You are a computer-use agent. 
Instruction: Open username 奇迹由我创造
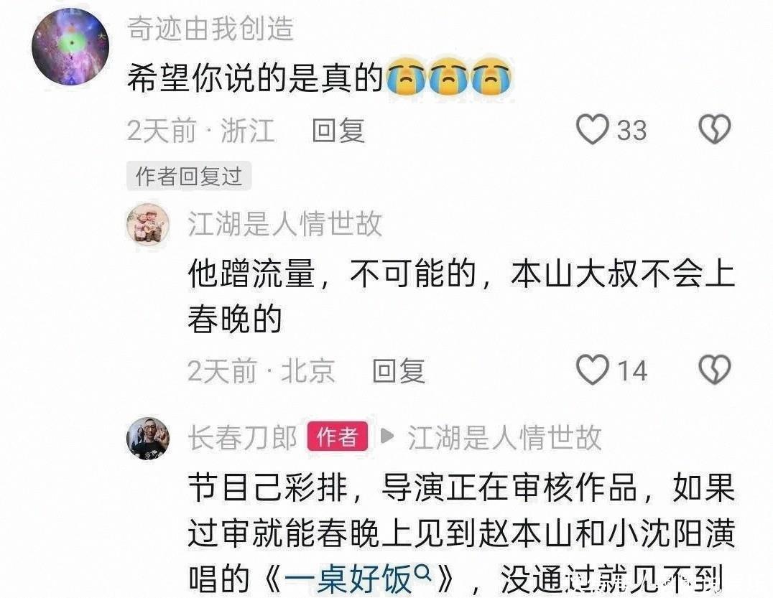(x=210, y=28)
